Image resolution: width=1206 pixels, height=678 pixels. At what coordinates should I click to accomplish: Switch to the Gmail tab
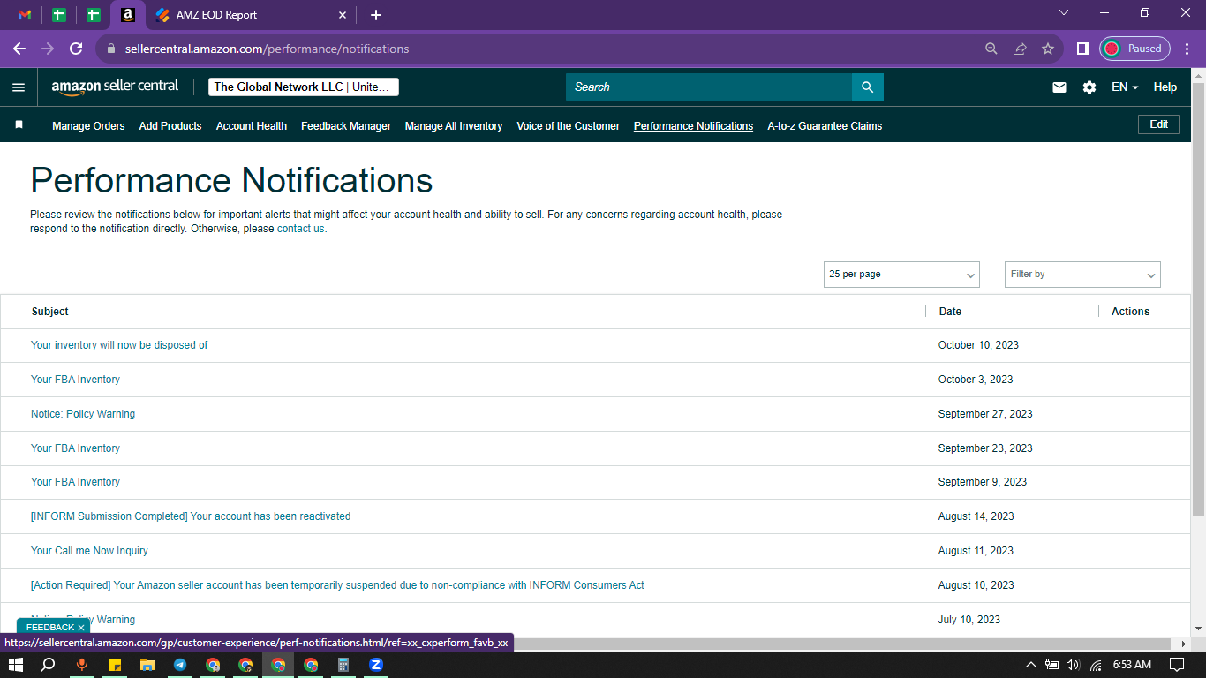[25, 15]
